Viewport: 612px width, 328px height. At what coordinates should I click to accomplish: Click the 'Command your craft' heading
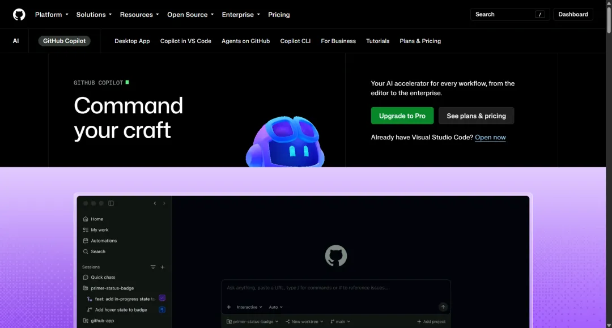point(129,118)
